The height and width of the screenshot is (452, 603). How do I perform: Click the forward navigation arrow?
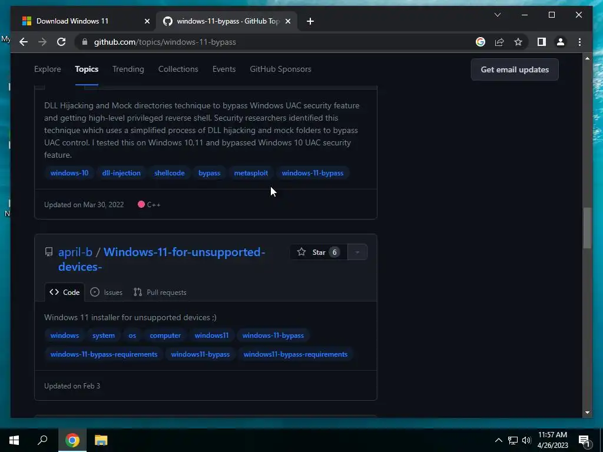coord(42,42)
